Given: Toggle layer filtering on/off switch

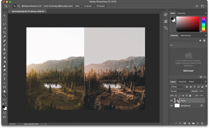Looking at the screenshot, I should [206, 86].
